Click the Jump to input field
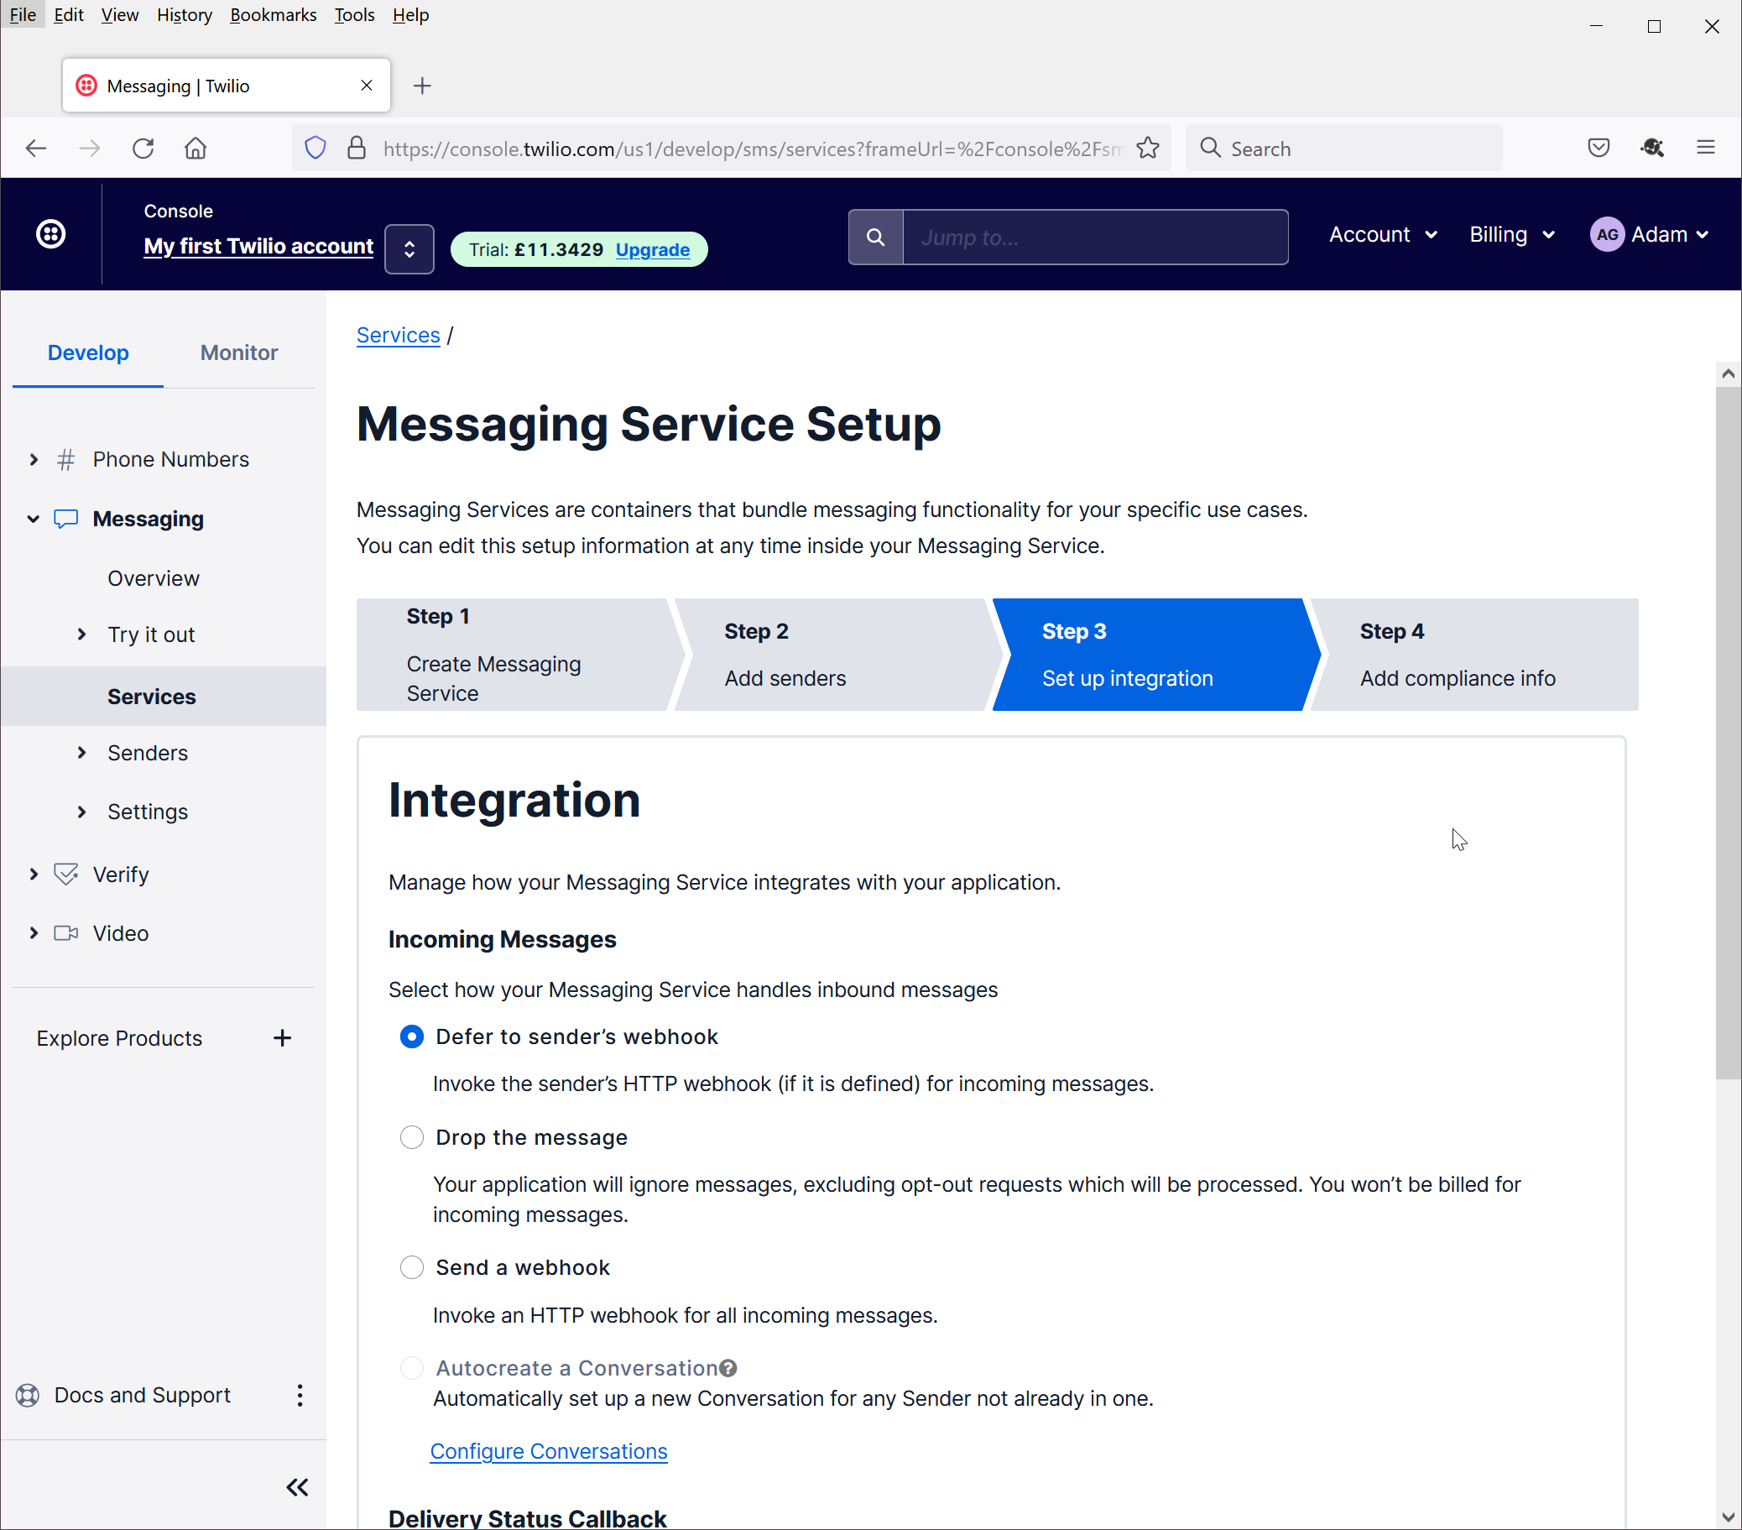 [x=1094, y=237]
